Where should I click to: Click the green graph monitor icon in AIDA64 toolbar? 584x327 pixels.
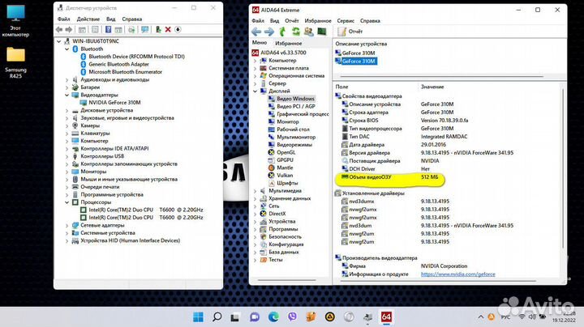coord(322,32)
